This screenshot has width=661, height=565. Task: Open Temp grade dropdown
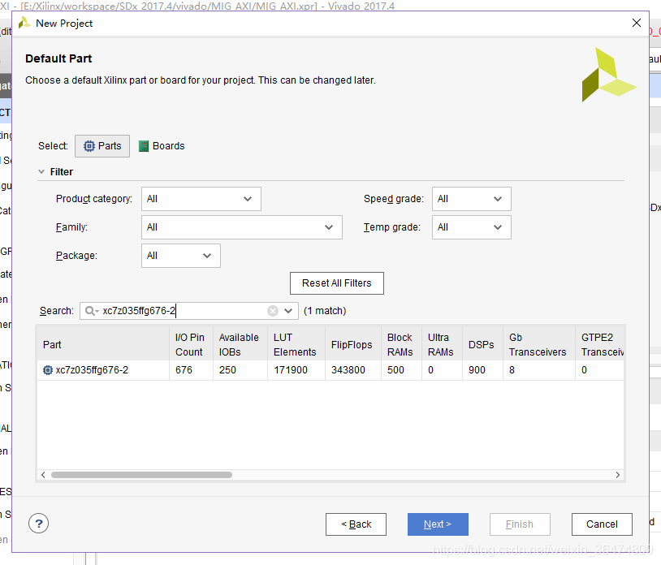(471, 227)
